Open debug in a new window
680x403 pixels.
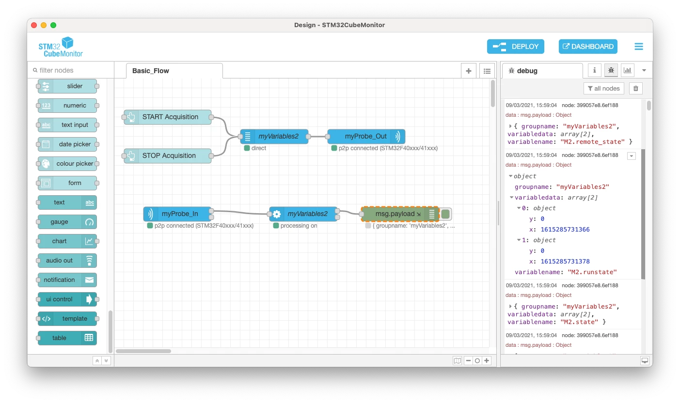tap(645, 360)
